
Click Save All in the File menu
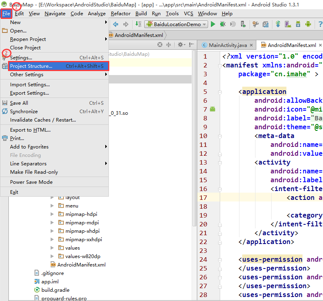[54, 103]
